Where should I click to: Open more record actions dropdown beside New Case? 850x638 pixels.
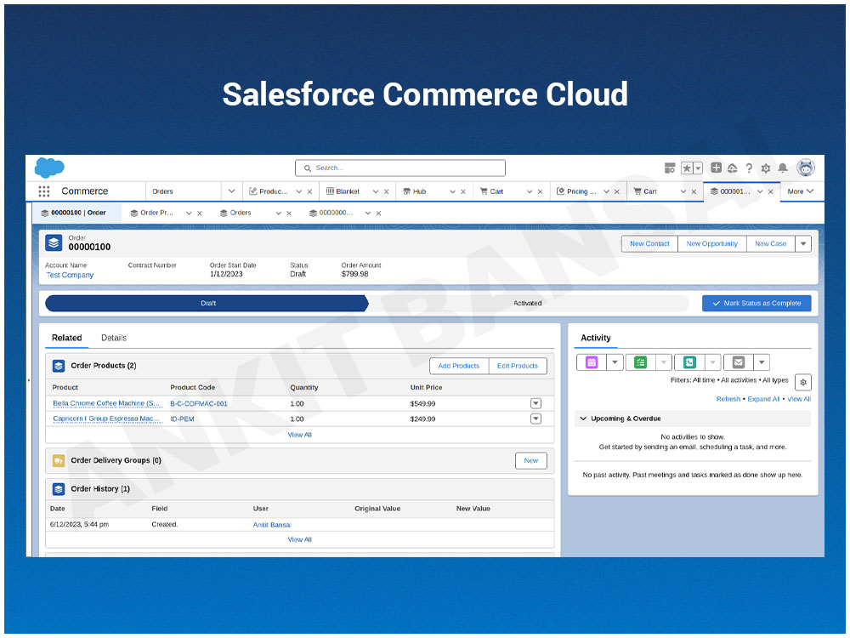pyautogui.click(x=803, y=243)
